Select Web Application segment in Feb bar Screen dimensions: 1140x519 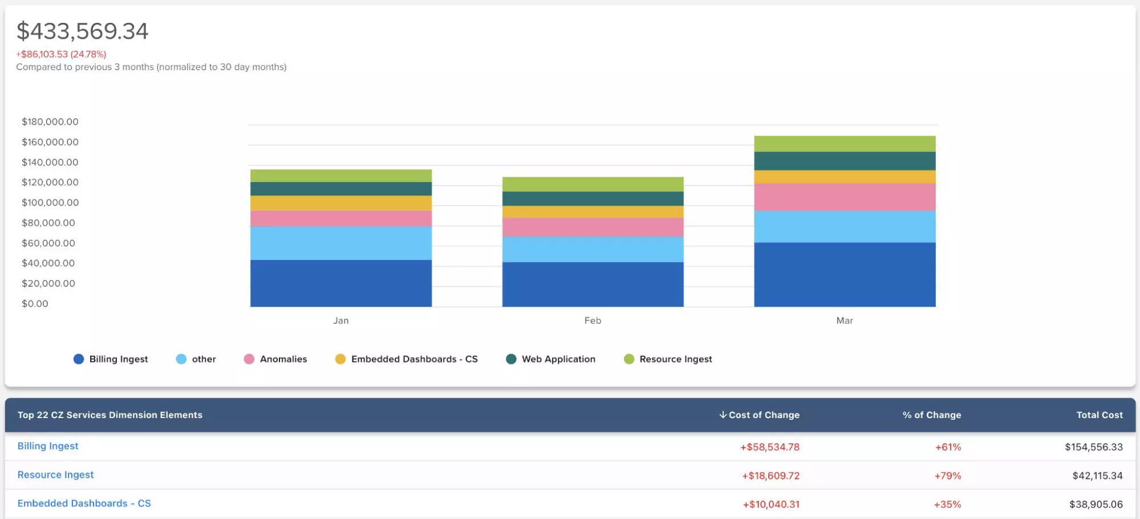click(x=593, y=198)
